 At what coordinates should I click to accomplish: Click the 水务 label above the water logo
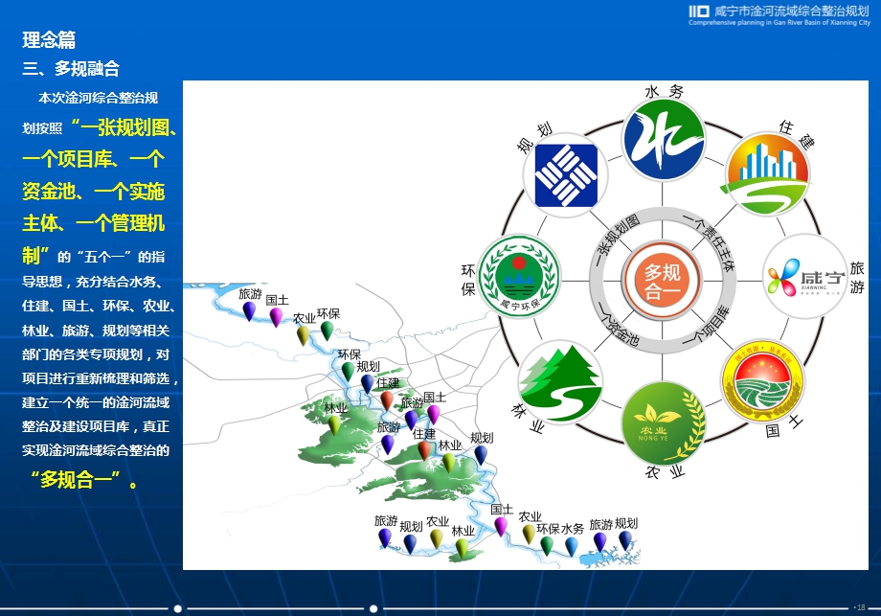[x=664, y=91]
